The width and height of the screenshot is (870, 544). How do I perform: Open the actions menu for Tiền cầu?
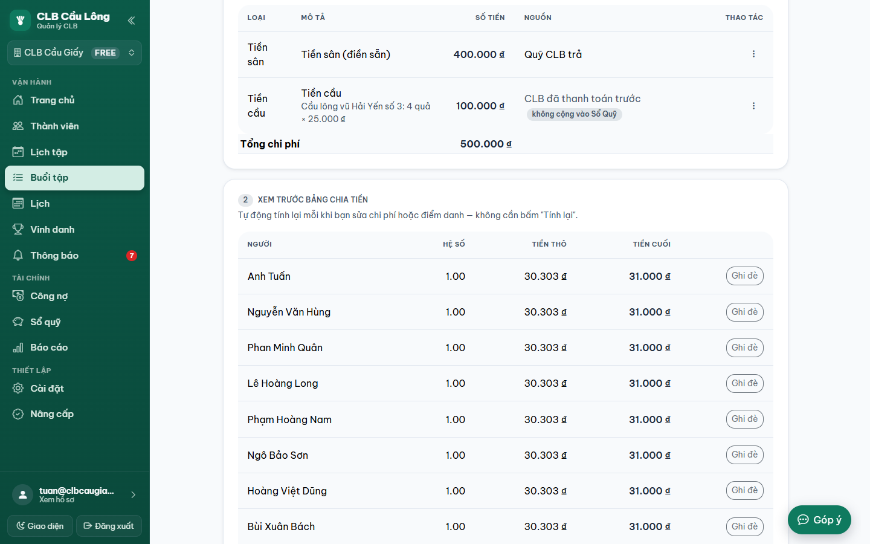[753, 106]
